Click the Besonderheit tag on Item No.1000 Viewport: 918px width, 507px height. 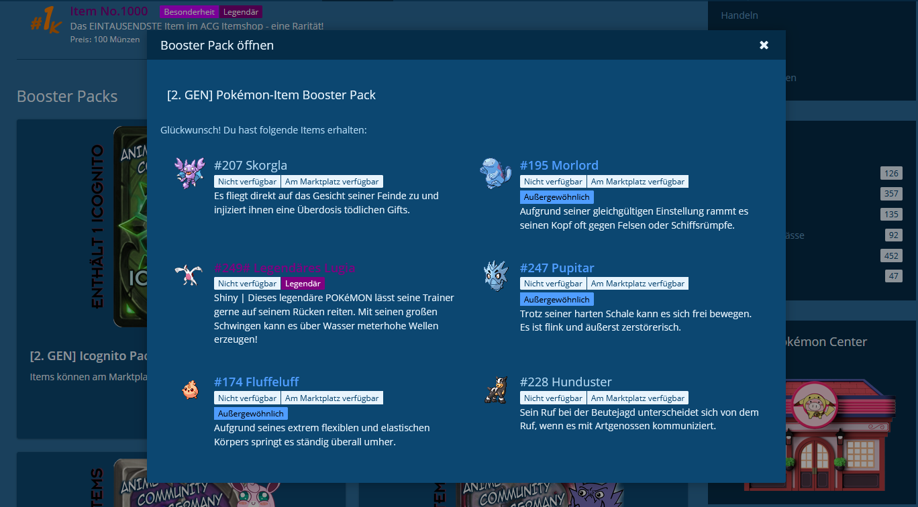189,12
